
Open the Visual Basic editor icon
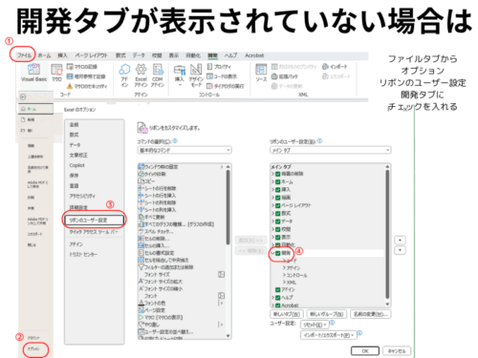[x=33, y=69]
